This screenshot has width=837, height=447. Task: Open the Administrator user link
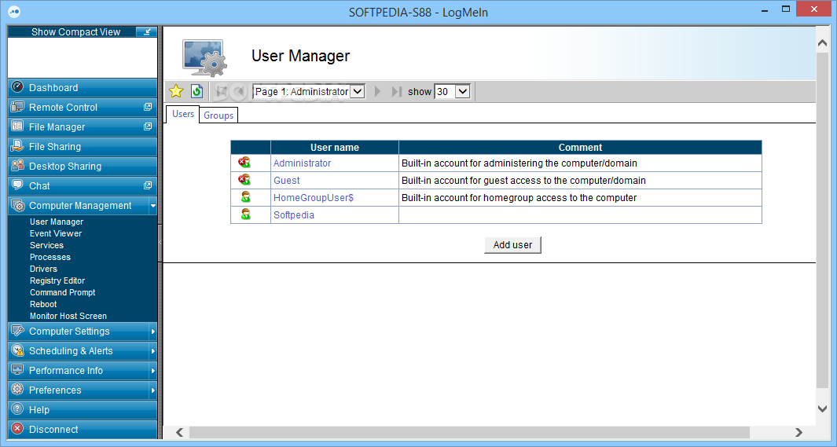click(x=302, y=163)
